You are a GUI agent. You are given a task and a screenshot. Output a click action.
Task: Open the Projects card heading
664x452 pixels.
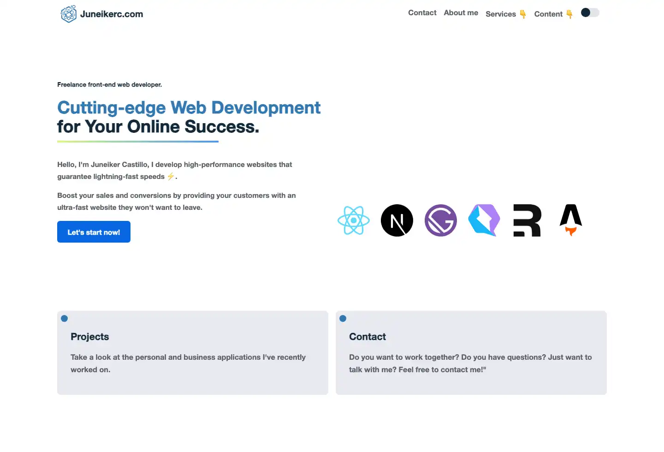(x=90, y=337)
